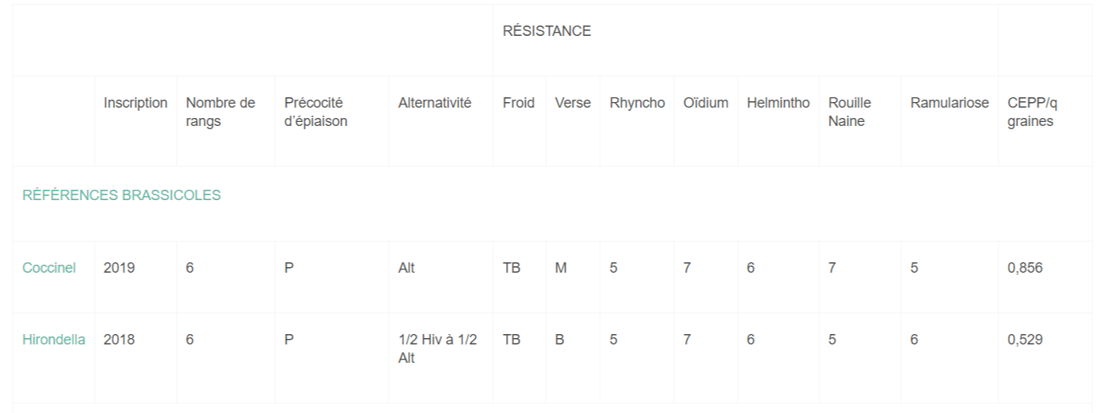Click the RÉSISTANCE group header

[x=547, y=32]
